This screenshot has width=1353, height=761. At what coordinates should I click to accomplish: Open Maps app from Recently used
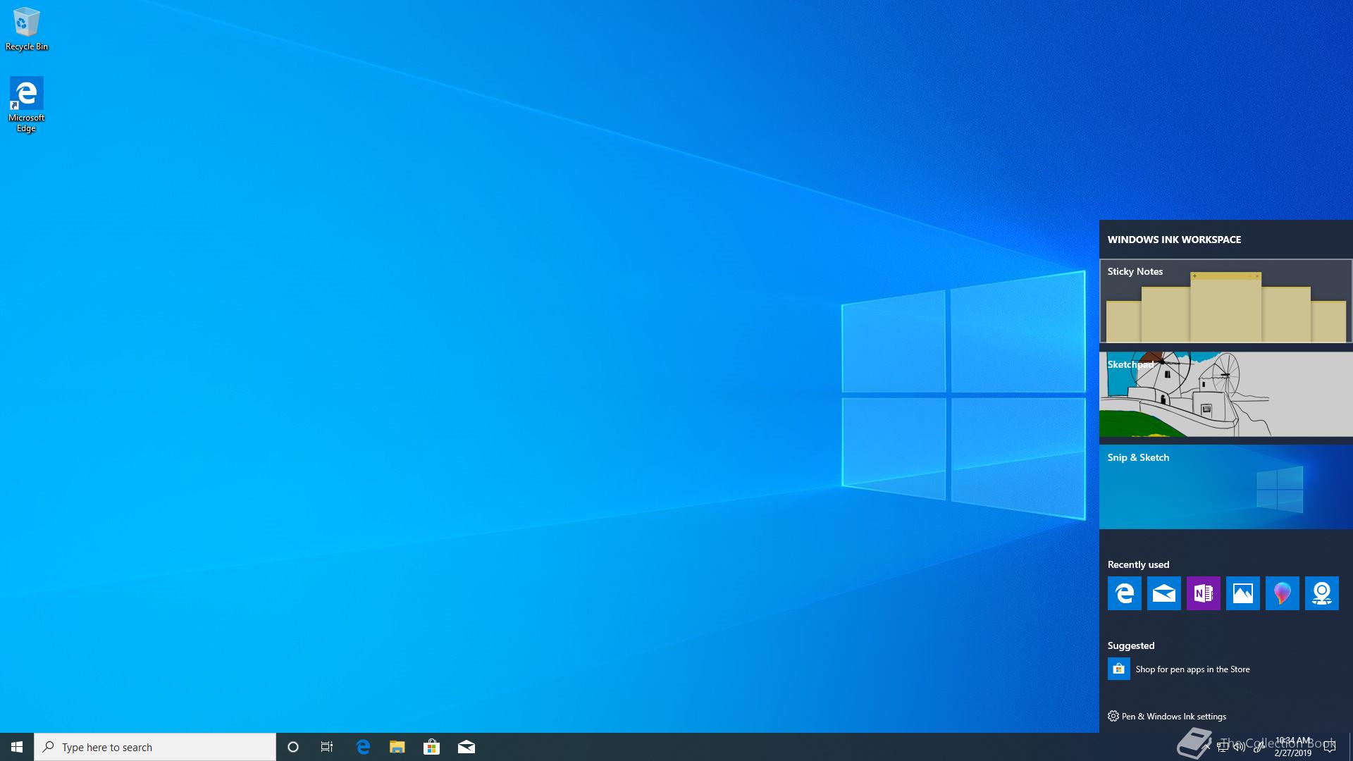point(1321,593)
